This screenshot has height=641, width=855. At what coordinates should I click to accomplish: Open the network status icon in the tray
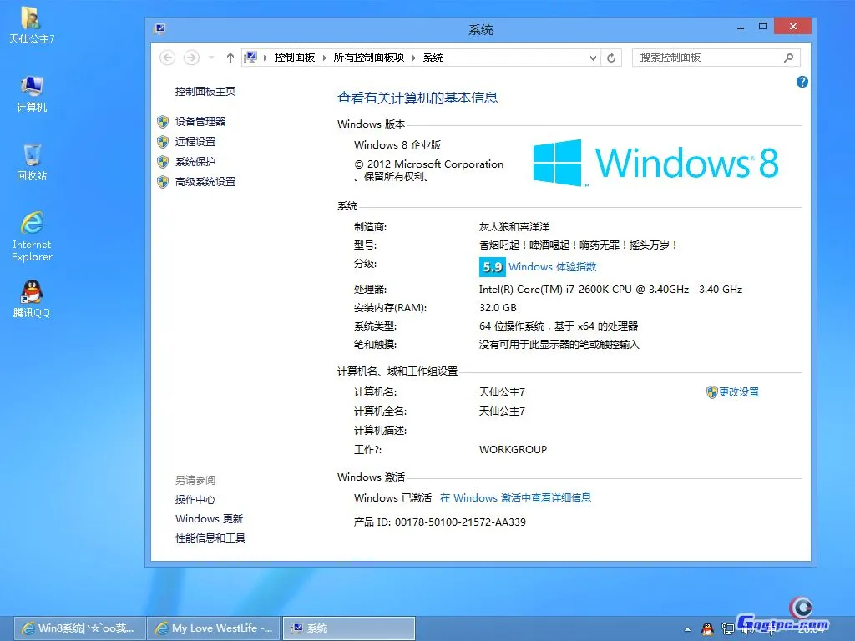point(726,628)
